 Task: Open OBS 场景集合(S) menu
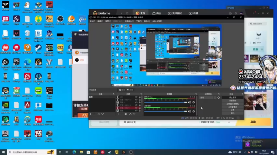pos(129,21)
